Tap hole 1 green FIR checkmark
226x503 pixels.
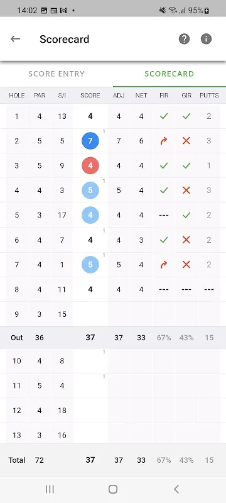click(x=164, y=116)
